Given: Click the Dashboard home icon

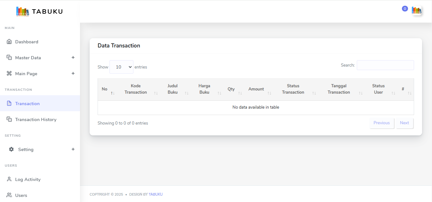Looking at the screenshot, I should pyautogui.click(x=9, y=42).
